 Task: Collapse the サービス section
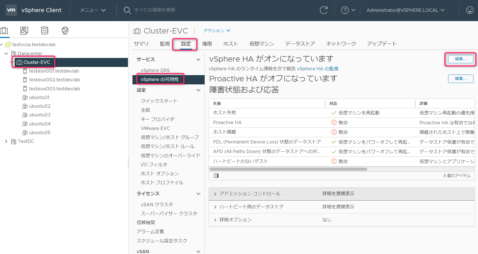tap(198, 60)
